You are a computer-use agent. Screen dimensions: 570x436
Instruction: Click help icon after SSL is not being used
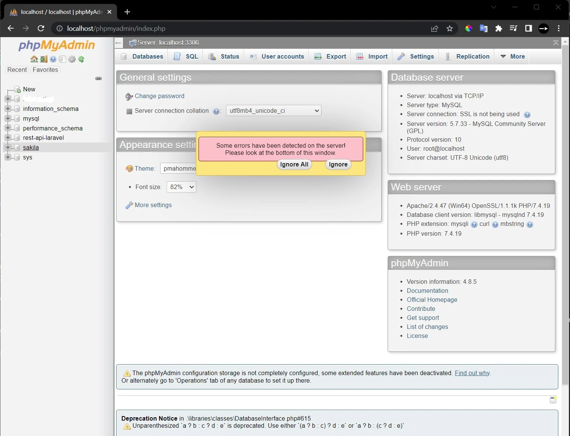point(527,115)
